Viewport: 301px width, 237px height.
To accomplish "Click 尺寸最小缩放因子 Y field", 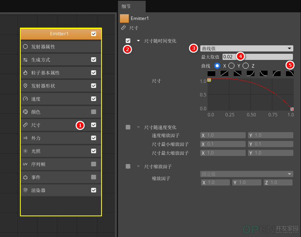I will tap(271, 144).
